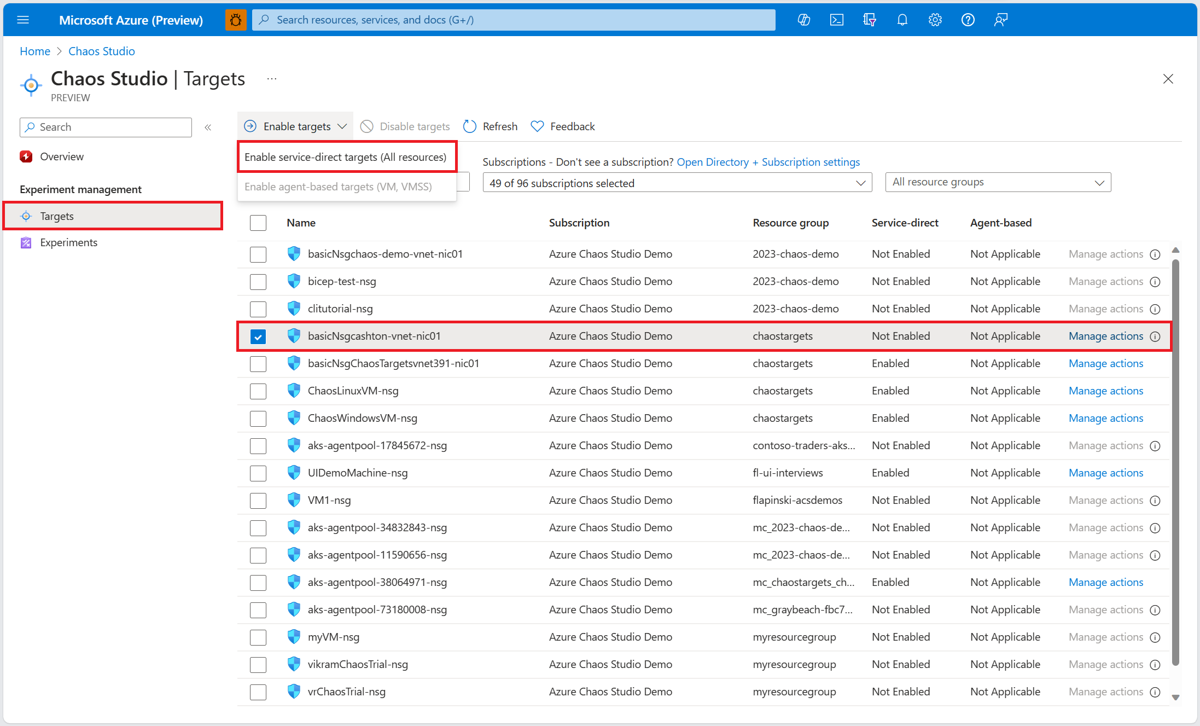Launch Cloud Shell from the header
Screen dimensions: 1200x726
(x=836, y=20)
